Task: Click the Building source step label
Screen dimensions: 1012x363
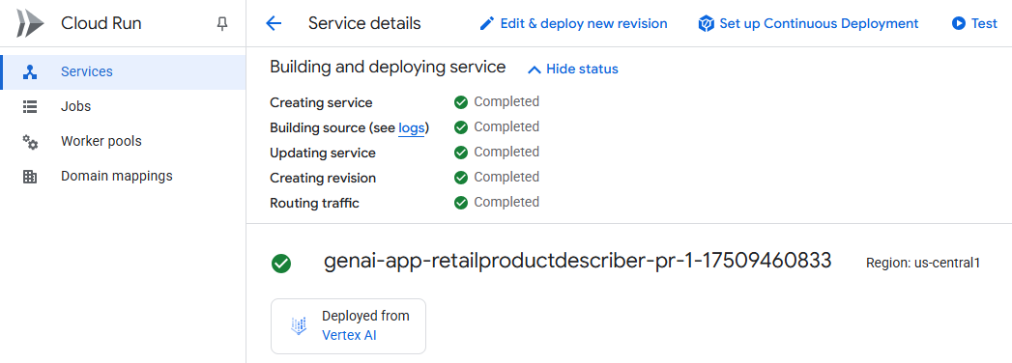Action: [x=350, y=127]
